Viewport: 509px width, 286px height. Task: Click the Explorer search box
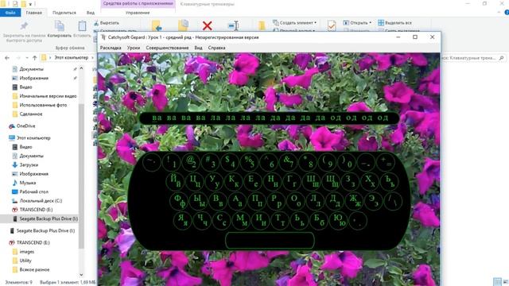(474, 58)
